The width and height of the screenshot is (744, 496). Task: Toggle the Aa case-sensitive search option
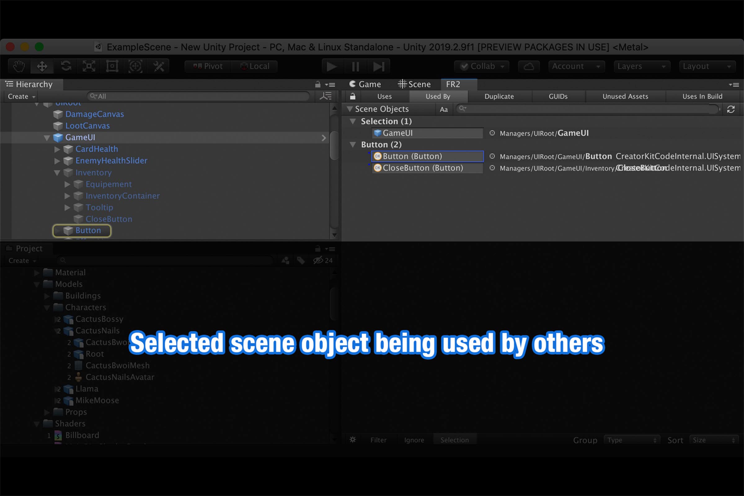coord(444,109)
